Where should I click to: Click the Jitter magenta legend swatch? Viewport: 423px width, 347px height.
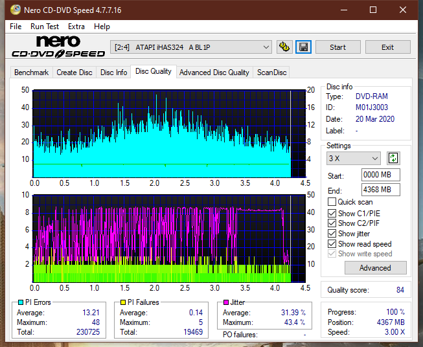[226, 302]
